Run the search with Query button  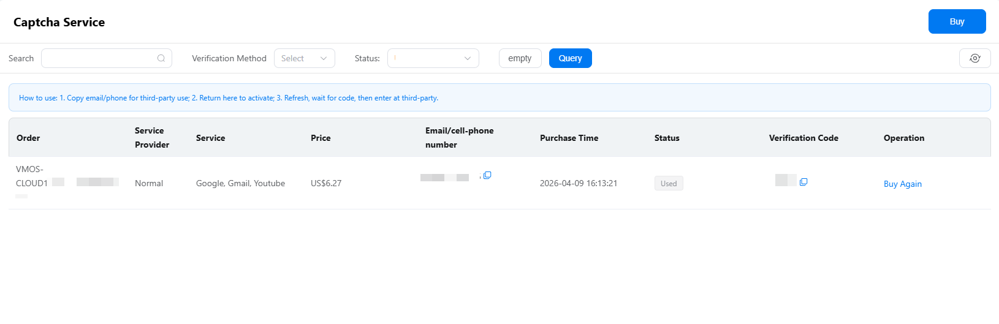point(570,58)
